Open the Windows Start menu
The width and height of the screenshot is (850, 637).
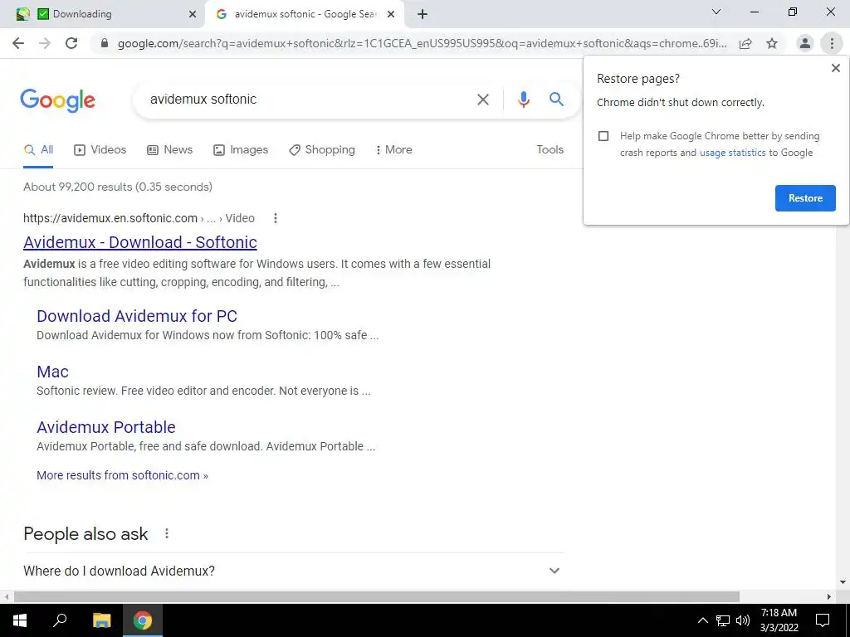point(20,620)
